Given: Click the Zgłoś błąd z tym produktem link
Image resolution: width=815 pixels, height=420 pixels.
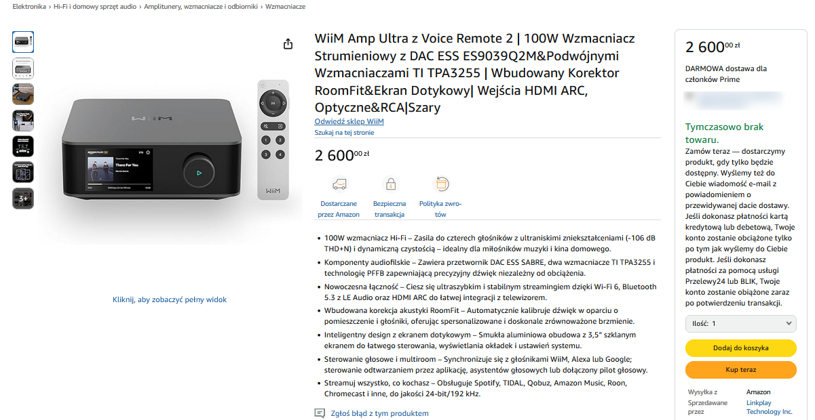Looking at the screenshot, I should 379,413.
